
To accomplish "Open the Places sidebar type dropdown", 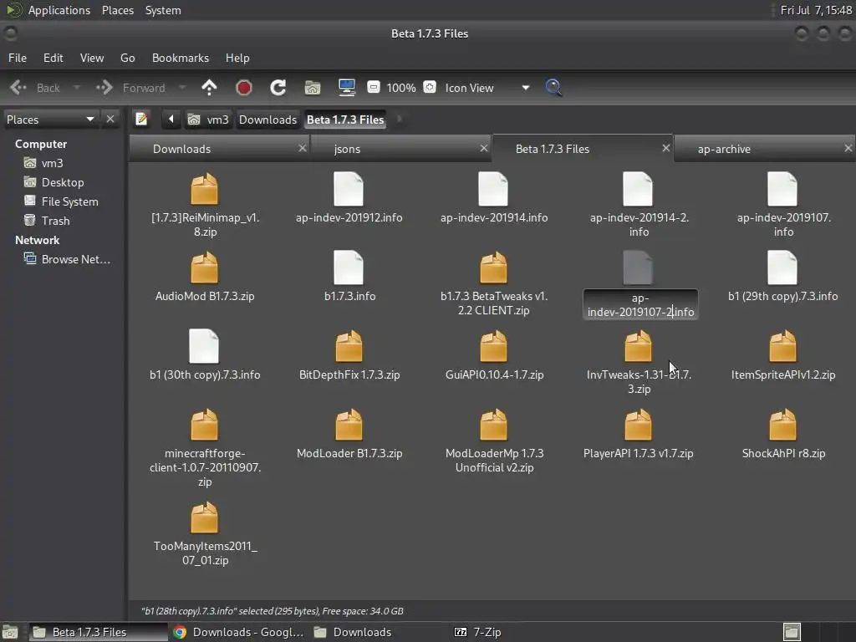I will (x=50, y=119).
